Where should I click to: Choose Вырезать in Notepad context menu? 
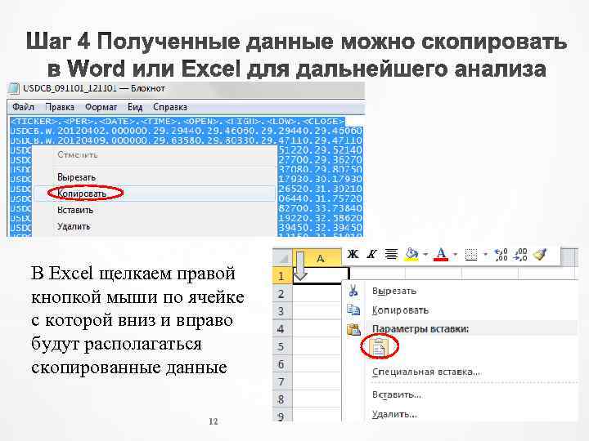[x=155, y=177]
